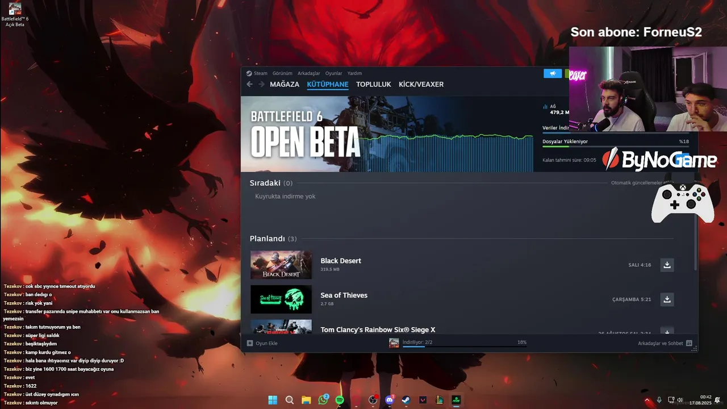Screen dimensions: 727x409
Task: Open File Explorer from the taskbar
Action: click(x=306, y=400)
